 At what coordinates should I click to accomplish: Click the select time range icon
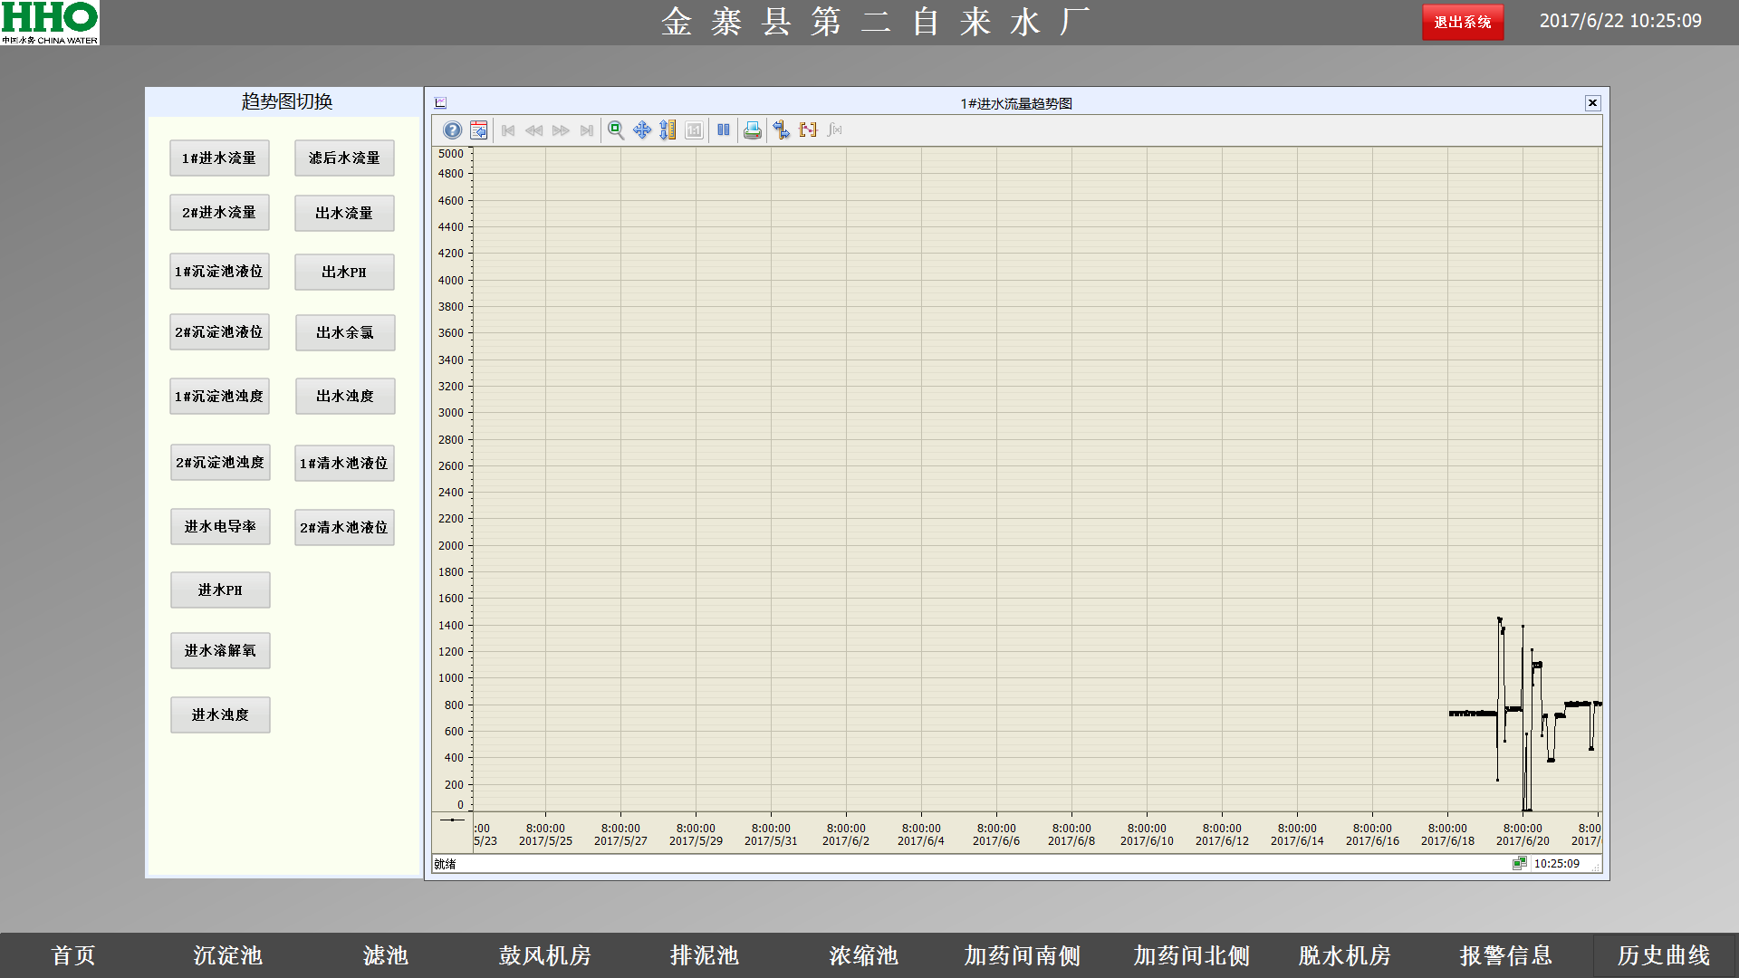[x=808, y=130]
